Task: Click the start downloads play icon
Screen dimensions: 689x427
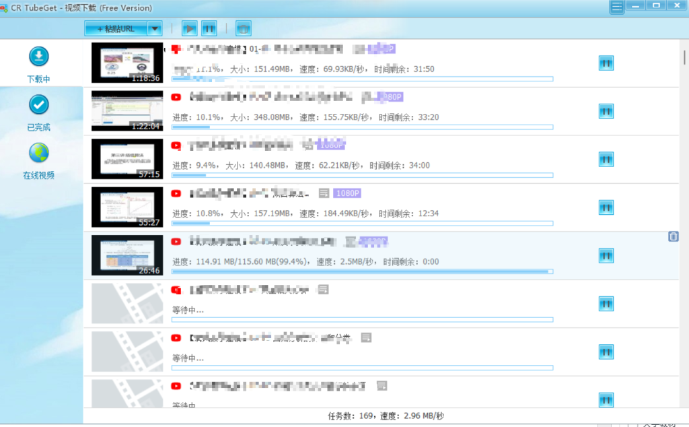Action: click(190, 28)
